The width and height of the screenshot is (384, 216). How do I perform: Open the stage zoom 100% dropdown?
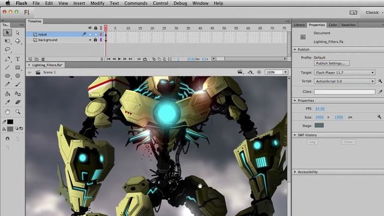tap(286, 72)
